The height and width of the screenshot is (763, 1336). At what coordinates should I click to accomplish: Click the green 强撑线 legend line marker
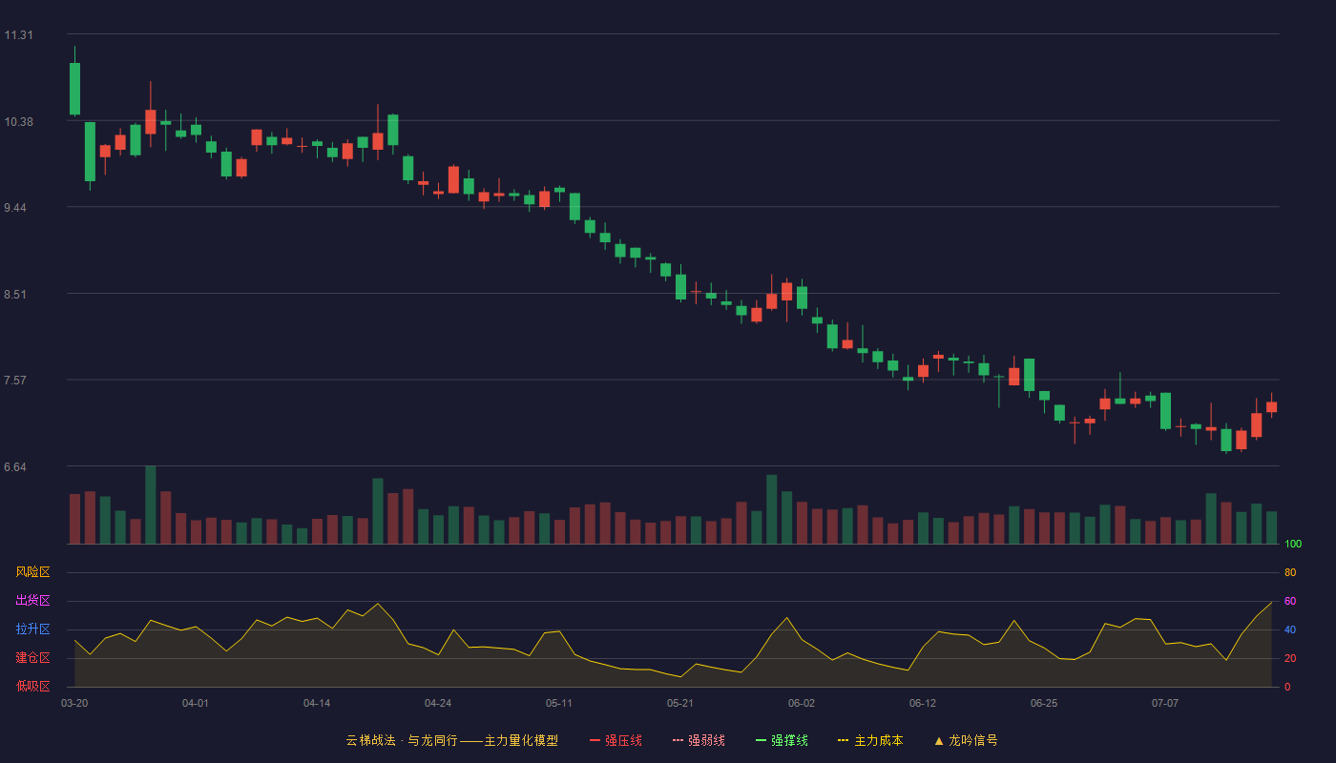tap(761, 740)
